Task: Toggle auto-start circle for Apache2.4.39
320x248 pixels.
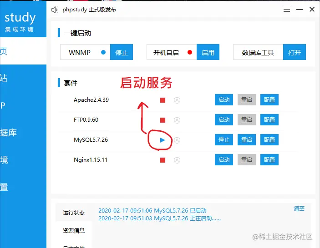Action: (x=177, y=100)
